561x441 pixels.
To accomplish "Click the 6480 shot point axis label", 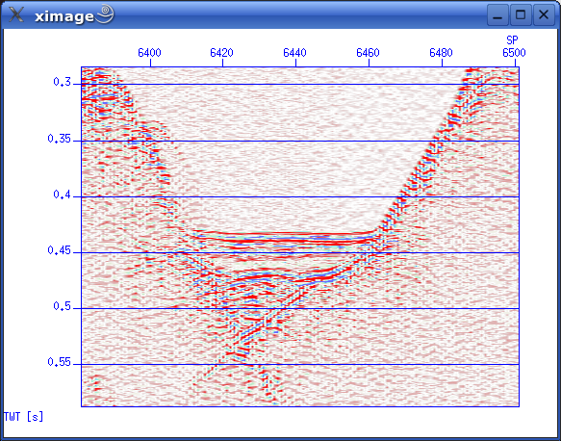I will point(441,53).
